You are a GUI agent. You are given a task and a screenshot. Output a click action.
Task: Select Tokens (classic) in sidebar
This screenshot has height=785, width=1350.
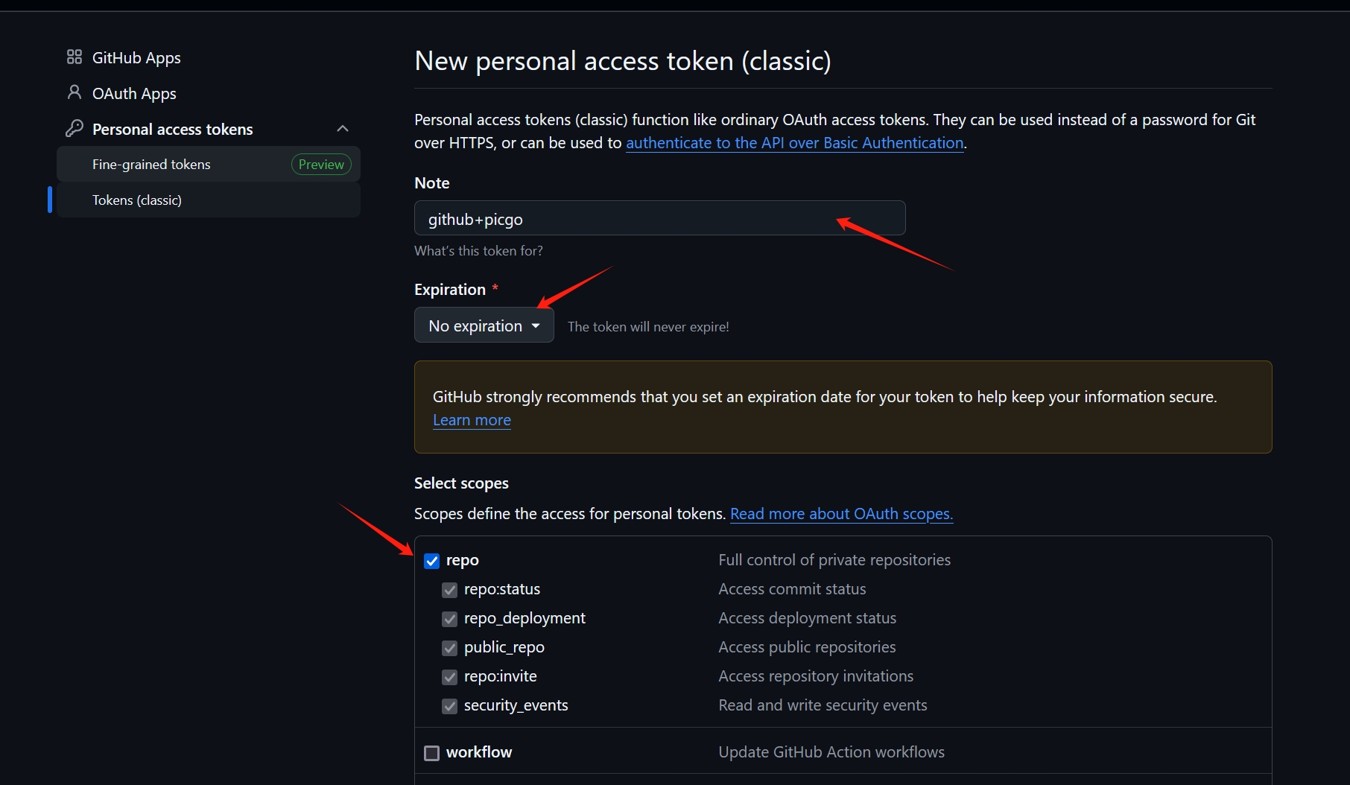coord(137,200)
